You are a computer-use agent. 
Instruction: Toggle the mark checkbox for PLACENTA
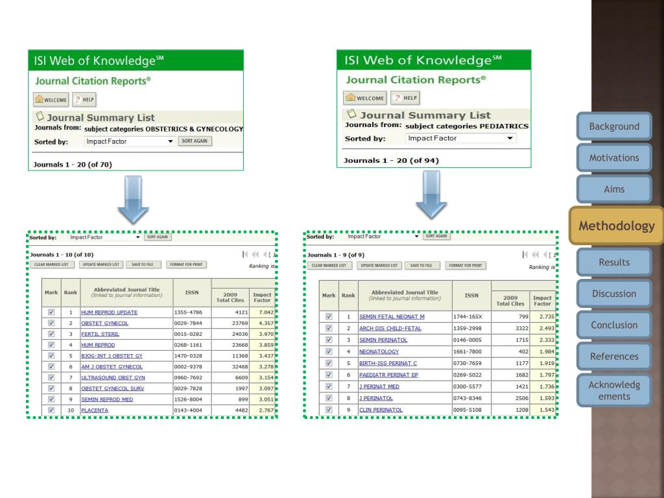pyautogui.click(x=51, y=410)
